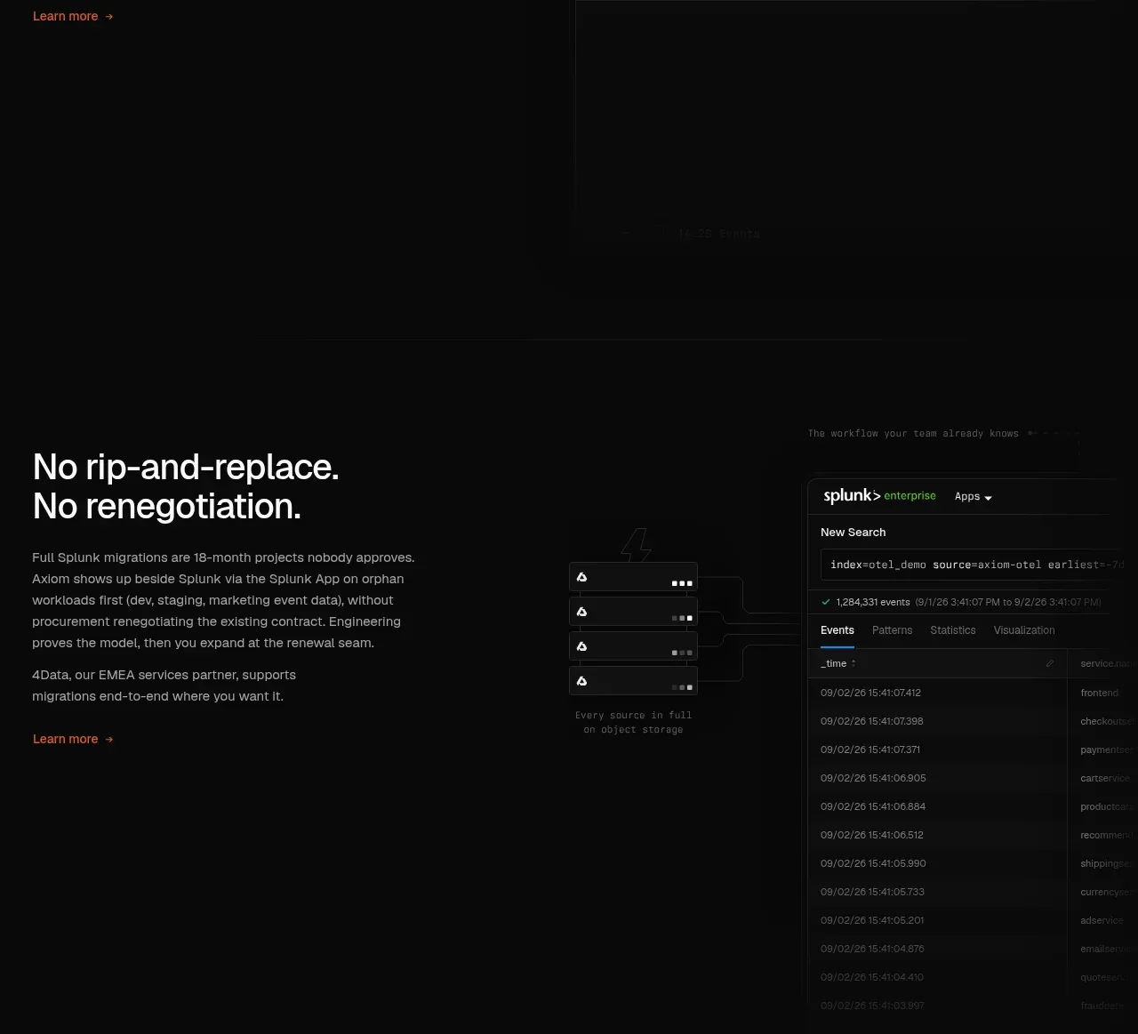Image resolution: width=1138 pixels, height=1034 pixels.
Task: Click the Axiom logo on first storage row
Action: coord(581,577)
